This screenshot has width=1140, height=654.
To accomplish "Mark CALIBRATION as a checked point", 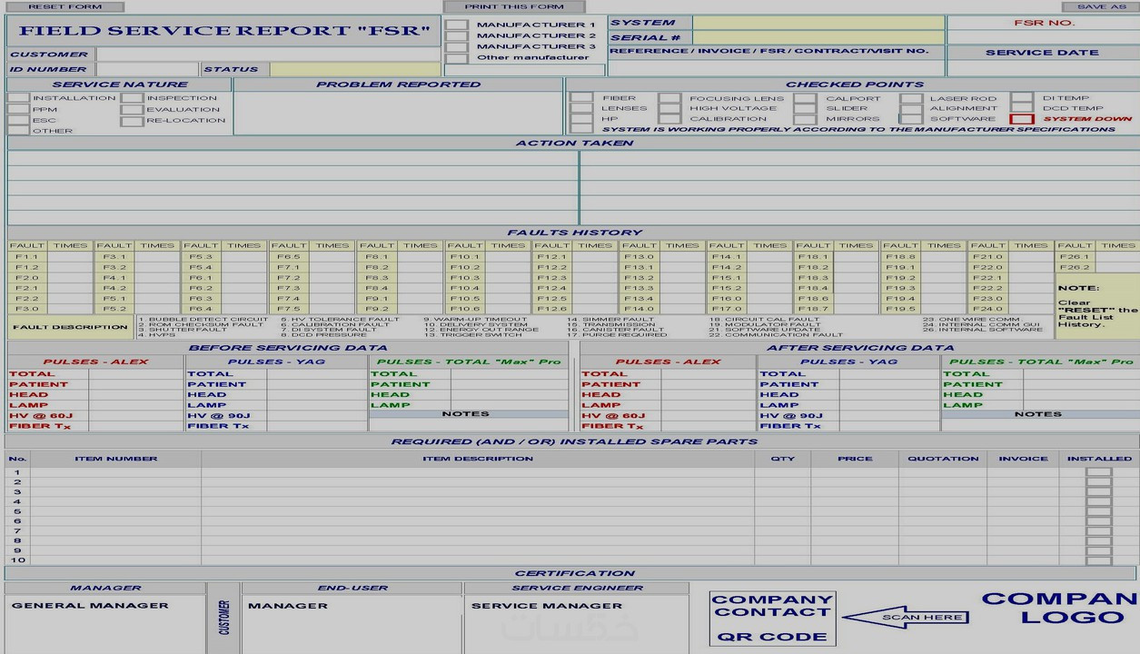I will [670, 119].
